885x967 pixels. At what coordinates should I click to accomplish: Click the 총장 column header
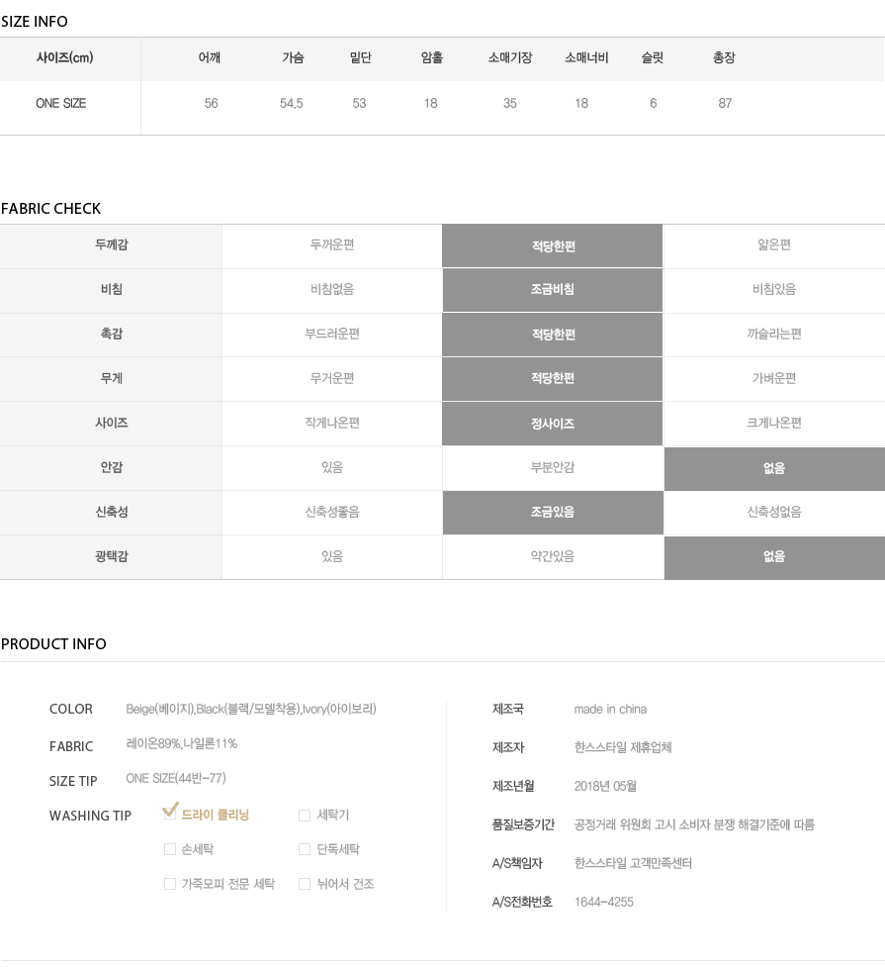(724, 58)
